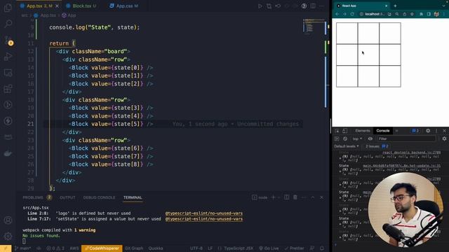Split the terminal panel
The height and width of the screenshot is (252, 449).
click(x=286, y=197)
